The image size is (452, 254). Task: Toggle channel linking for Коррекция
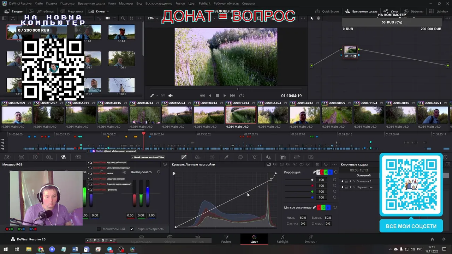pyautogui.click(x=314, y=172)
